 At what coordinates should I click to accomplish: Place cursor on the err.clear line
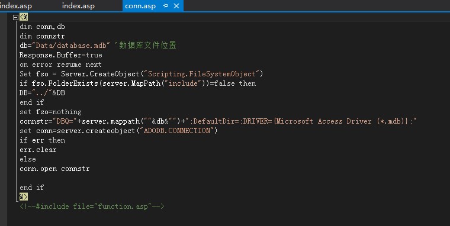[38, 150]
